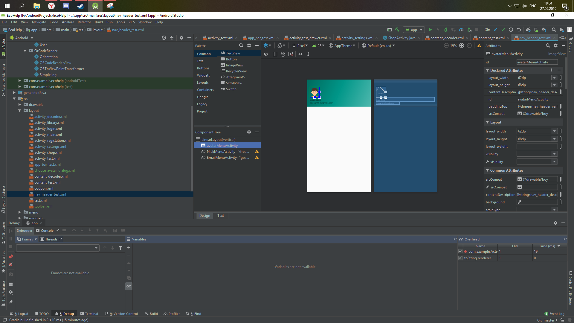This screenshot has width=574, height=323.
Task: Toggle checkbox for com.example.Actr in overhead
Action: tap(460, 251)
